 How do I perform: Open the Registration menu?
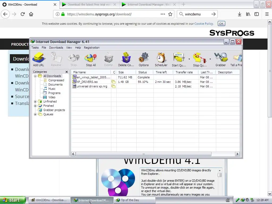(92, 48)
